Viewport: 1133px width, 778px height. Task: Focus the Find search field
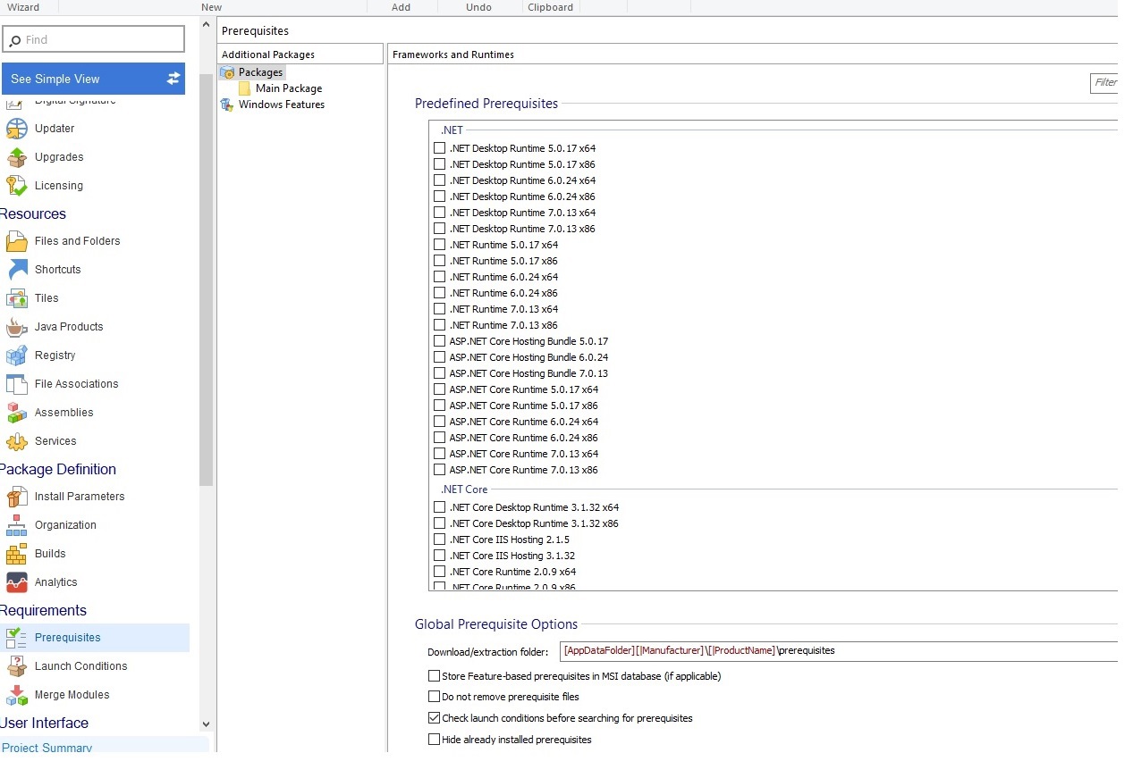pos(94,39)
